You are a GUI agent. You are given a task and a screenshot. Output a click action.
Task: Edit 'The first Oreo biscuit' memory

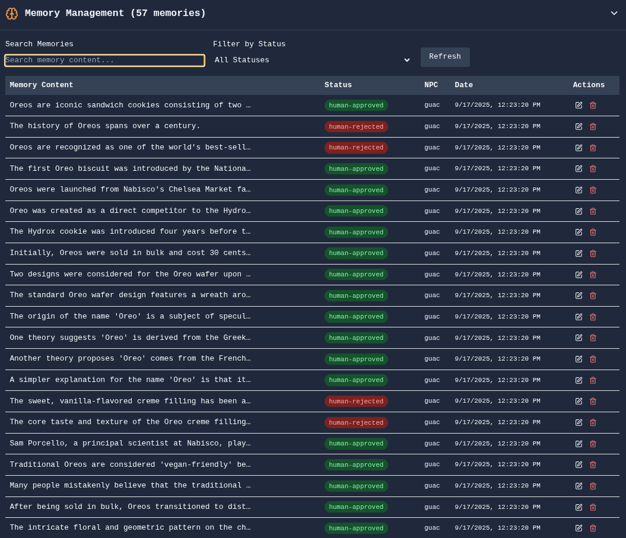click(579, 169)
